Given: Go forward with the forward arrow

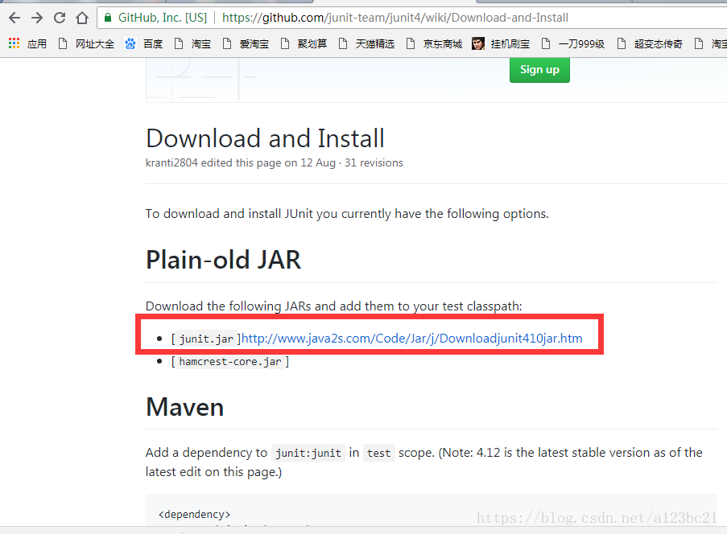Looking at the screenshot, I should tap(37, 18).
